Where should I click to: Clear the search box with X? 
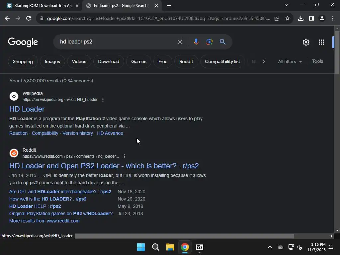pyautogui.click(x=180, y=42)
